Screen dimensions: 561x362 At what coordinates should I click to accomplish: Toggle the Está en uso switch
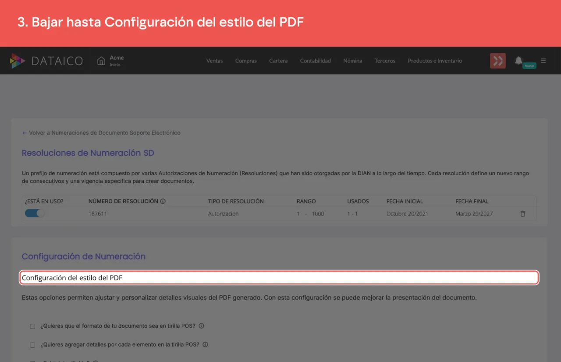click(35, 214)
